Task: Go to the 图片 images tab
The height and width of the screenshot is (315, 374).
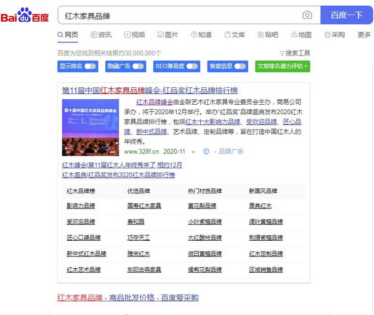Action: [x=168, y=35]
